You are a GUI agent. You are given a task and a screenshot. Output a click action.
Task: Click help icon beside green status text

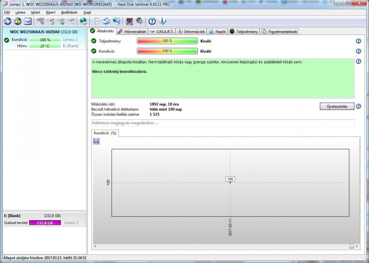[358, 61]
